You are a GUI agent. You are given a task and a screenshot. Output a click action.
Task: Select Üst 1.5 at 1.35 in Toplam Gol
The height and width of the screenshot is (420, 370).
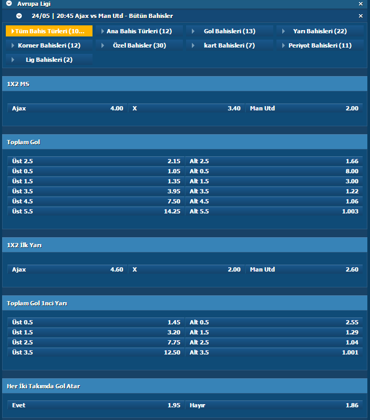click(96, 181)
